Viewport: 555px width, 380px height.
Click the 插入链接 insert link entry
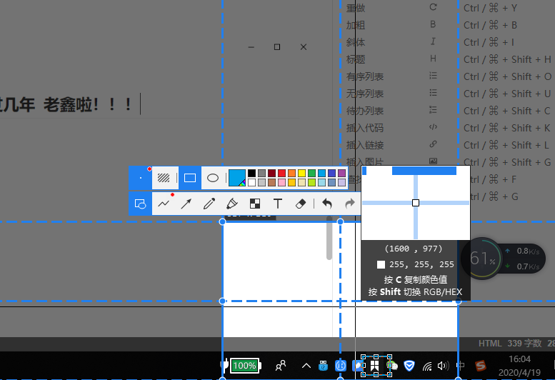click(x=364, y=145)
